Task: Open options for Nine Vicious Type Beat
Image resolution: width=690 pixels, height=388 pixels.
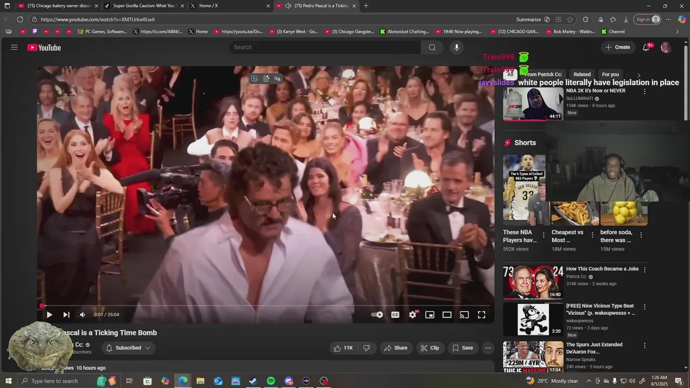Action: point(645,307)
